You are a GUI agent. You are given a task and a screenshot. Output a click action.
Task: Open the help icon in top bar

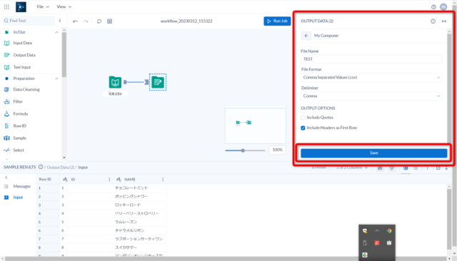[x=433, y=6]
